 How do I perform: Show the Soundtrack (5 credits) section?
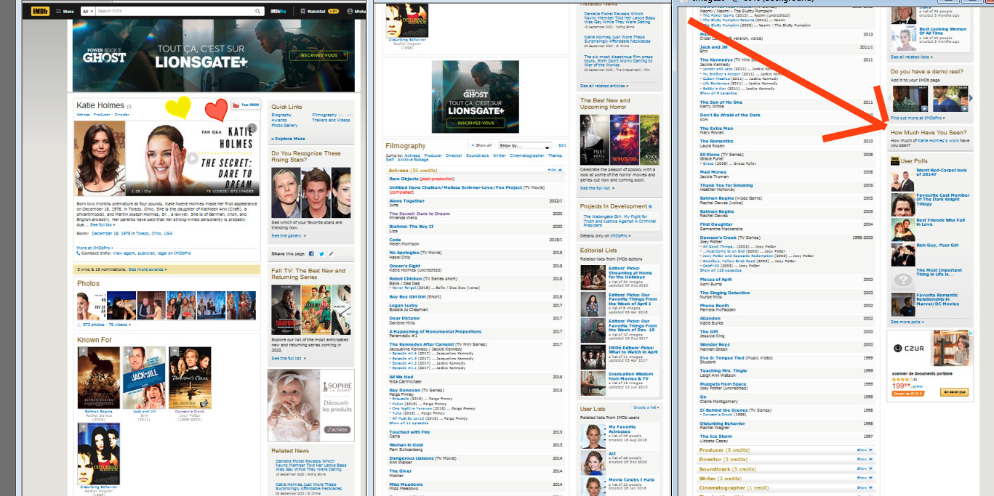pos(865,468)
